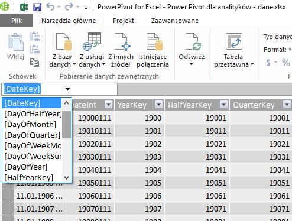Open YearKey column filter dropdown
Screen dimensions: 292x221
pyautogui.click(x=159, y=105)
